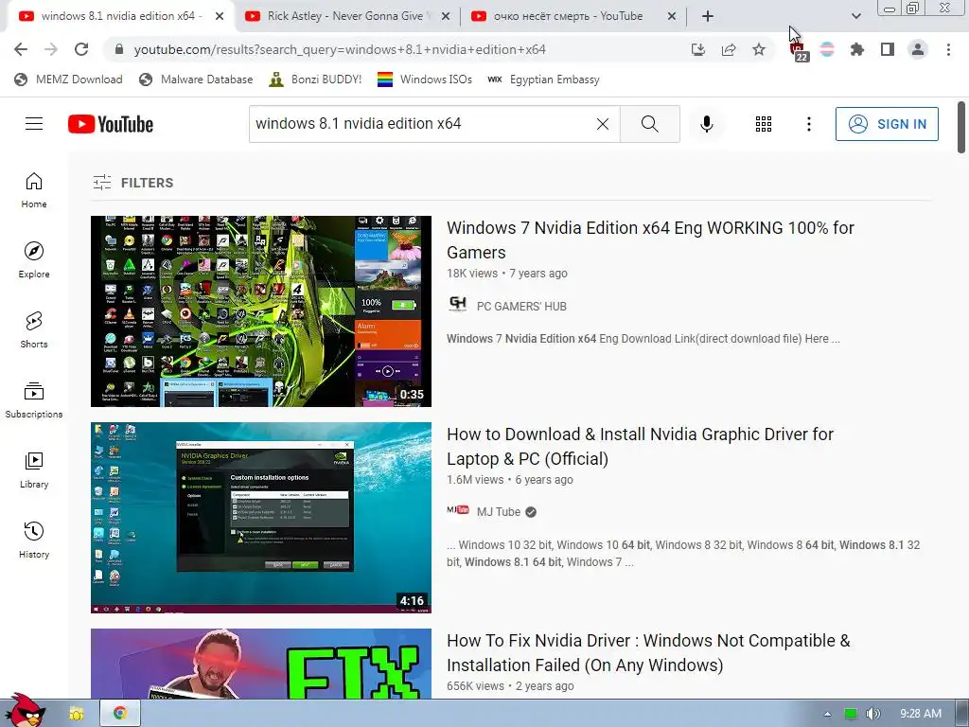The height and width of the screenshot is (727, 969).
Task: Open the Chrome three-dot menu
Action: (x=948, y=49)
